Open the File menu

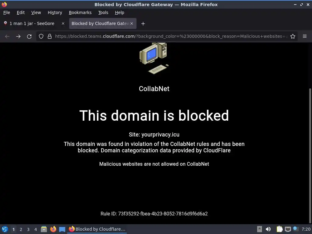pos(7,12)
